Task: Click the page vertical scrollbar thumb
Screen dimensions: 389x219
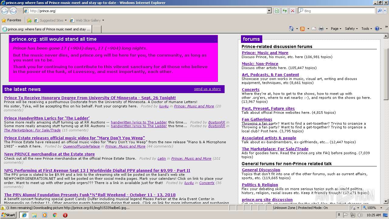Action: 386,74
